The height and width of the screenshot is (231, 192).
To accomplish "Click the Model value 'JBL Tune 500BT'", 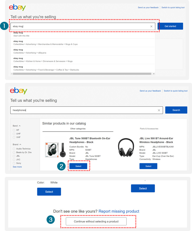I will coord(93,156).
